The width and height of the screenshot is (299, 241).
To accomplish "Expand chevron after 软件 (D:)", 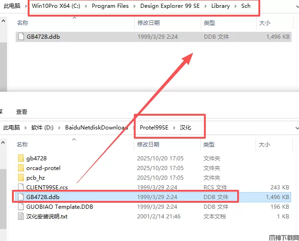I will 60,128.
